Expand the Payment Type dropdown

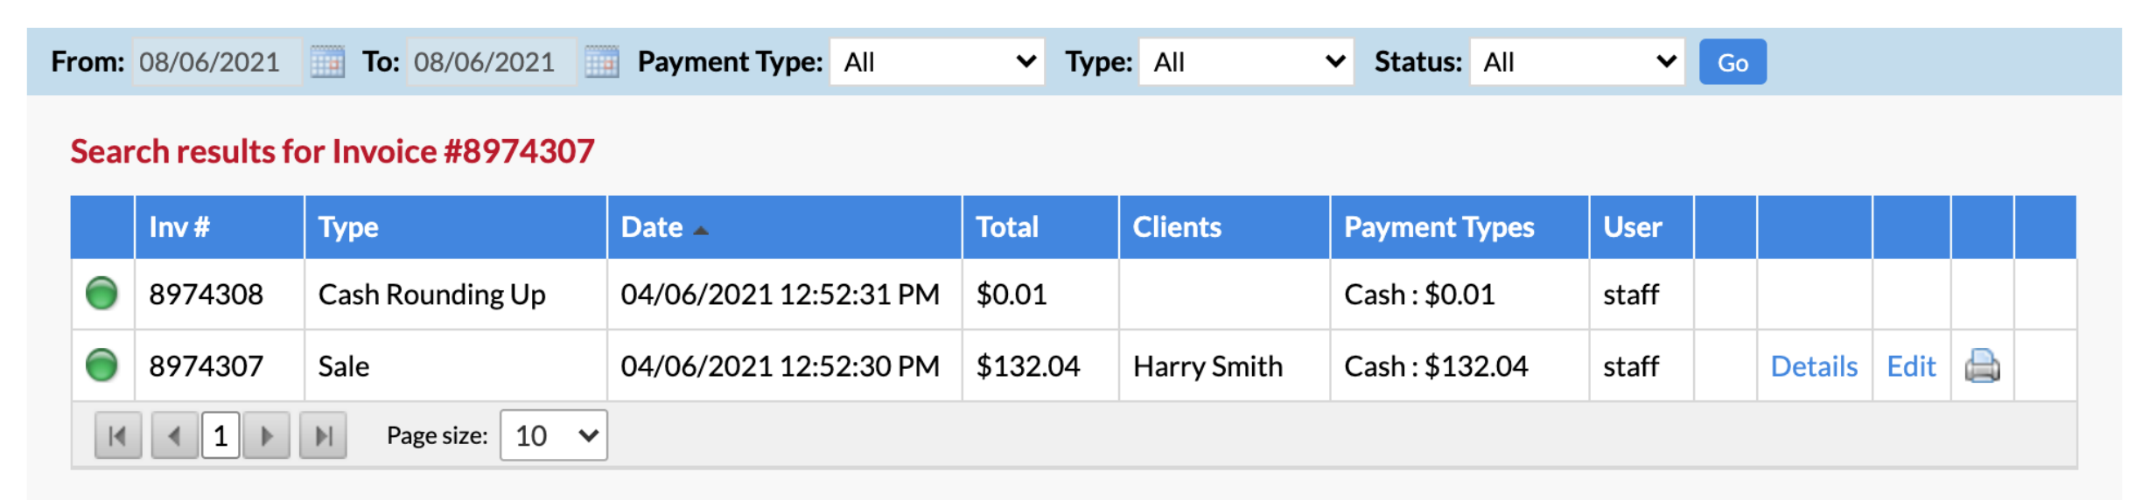tap(937, 62)
